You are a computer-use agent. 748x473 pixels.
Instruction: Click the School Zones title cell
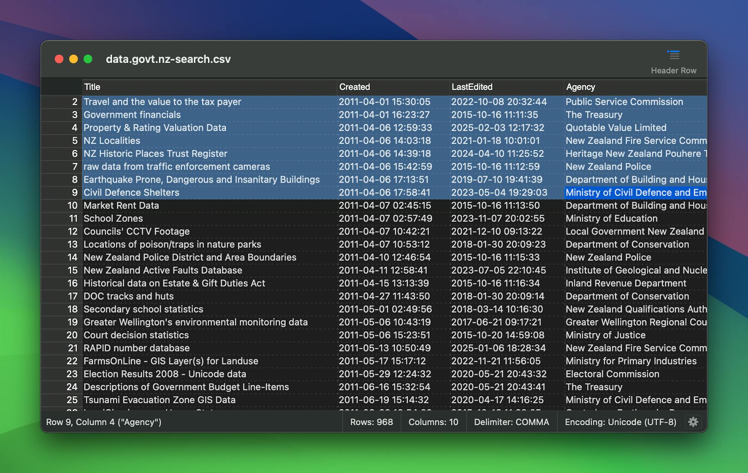[x=113, y=218]
